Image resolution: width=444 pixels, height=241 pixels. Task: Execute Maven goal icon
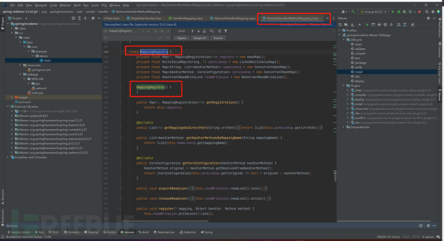coord(373,25)
